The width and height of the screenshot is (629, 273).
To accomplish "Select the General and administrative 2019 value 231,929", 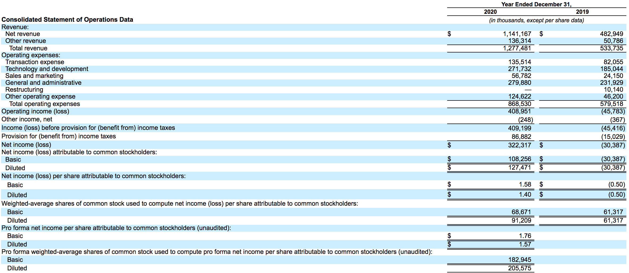I will [x=611, y=83].
